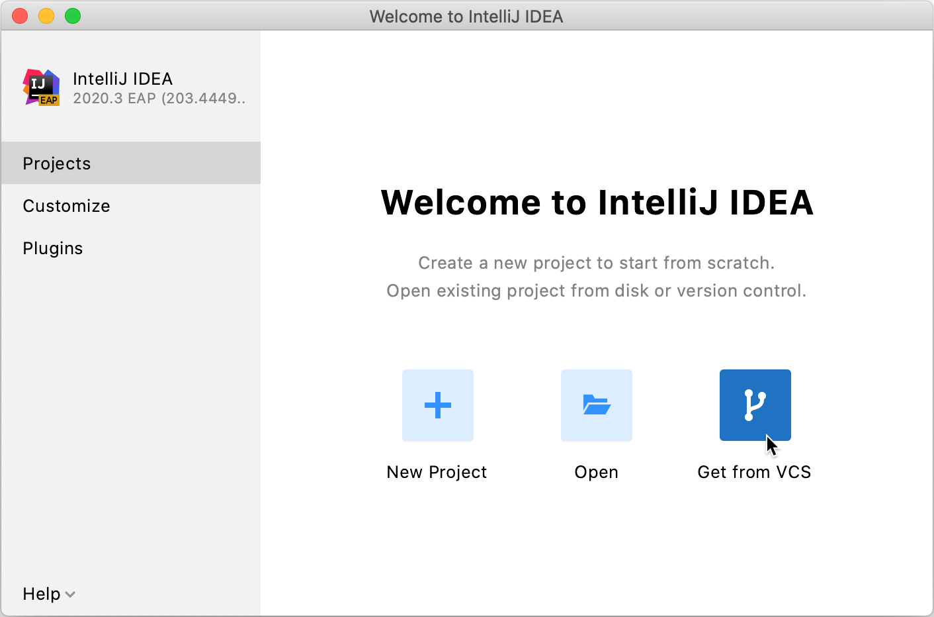Click the 'Open existing project' description line

point(597,291)
